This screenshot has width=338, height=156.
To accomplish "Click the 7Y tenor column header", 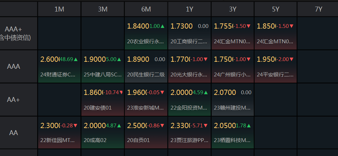I will (x=318, y=9).
